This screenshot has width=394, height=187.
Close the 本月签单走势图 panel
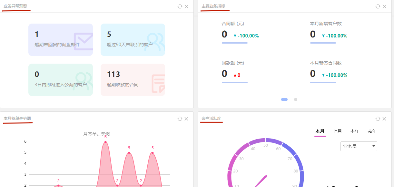pos(186,119)
